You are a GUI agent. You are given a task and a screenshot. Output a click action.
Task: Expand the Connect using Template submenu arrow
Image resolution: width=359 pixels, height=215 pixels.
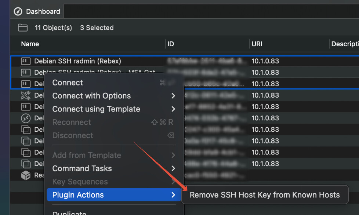pyautogui.click(x=173, y=109)
